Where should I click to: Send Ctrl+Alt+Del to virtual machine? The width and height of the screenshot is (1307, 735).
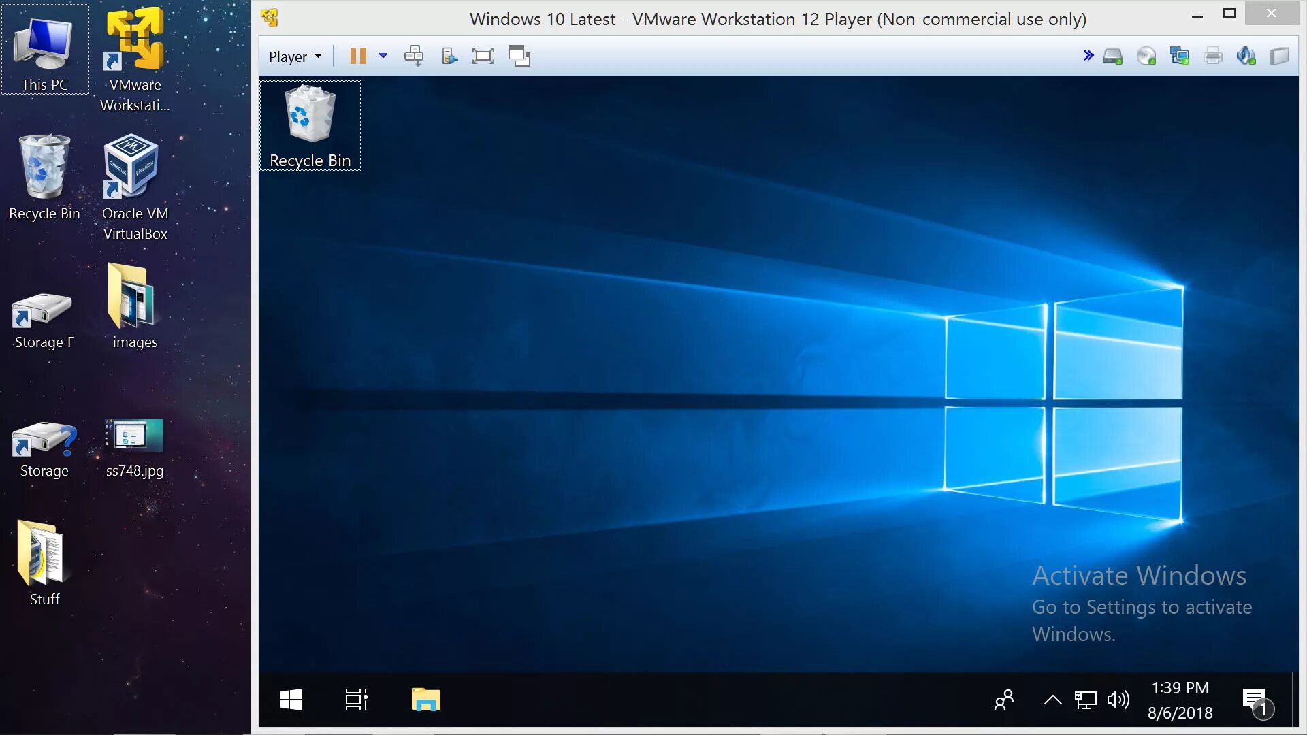[x=413, y=56]
